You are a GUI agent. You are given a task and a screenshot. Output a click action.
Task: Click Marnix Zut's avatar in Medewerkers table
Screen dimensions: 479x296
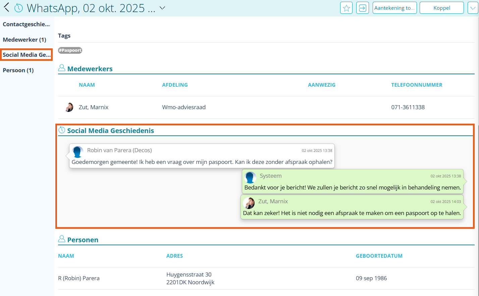pyautogui.click(x=69, y=107)
